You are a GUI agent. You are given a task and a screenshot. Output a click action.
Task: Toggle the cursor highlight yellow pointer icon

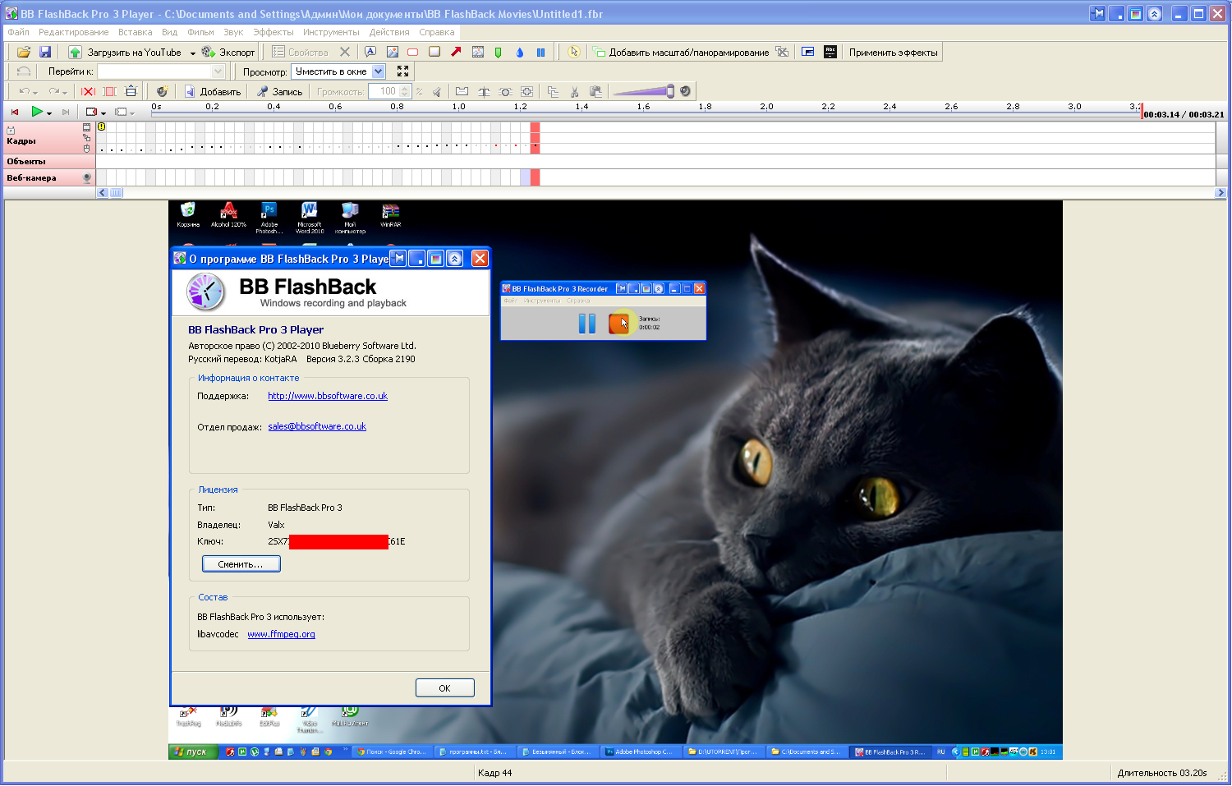(x=573, y=52)
